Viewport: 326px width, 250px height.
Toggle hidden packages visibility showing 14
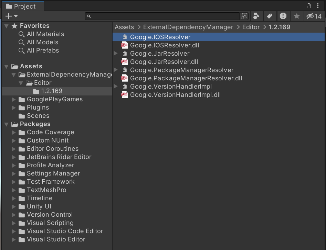coord(314,16)
